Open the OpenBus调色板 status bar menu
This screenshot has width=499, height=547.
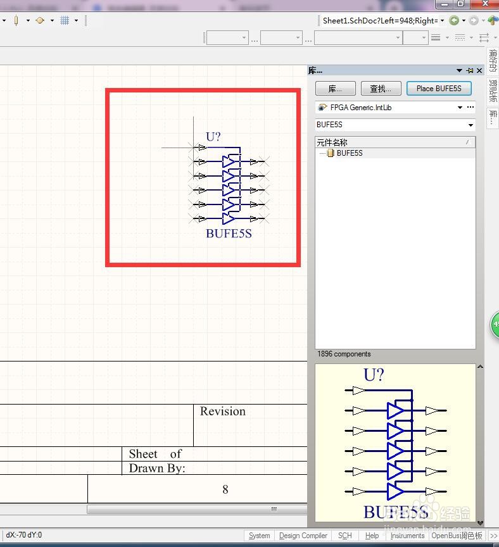[457, 535]
